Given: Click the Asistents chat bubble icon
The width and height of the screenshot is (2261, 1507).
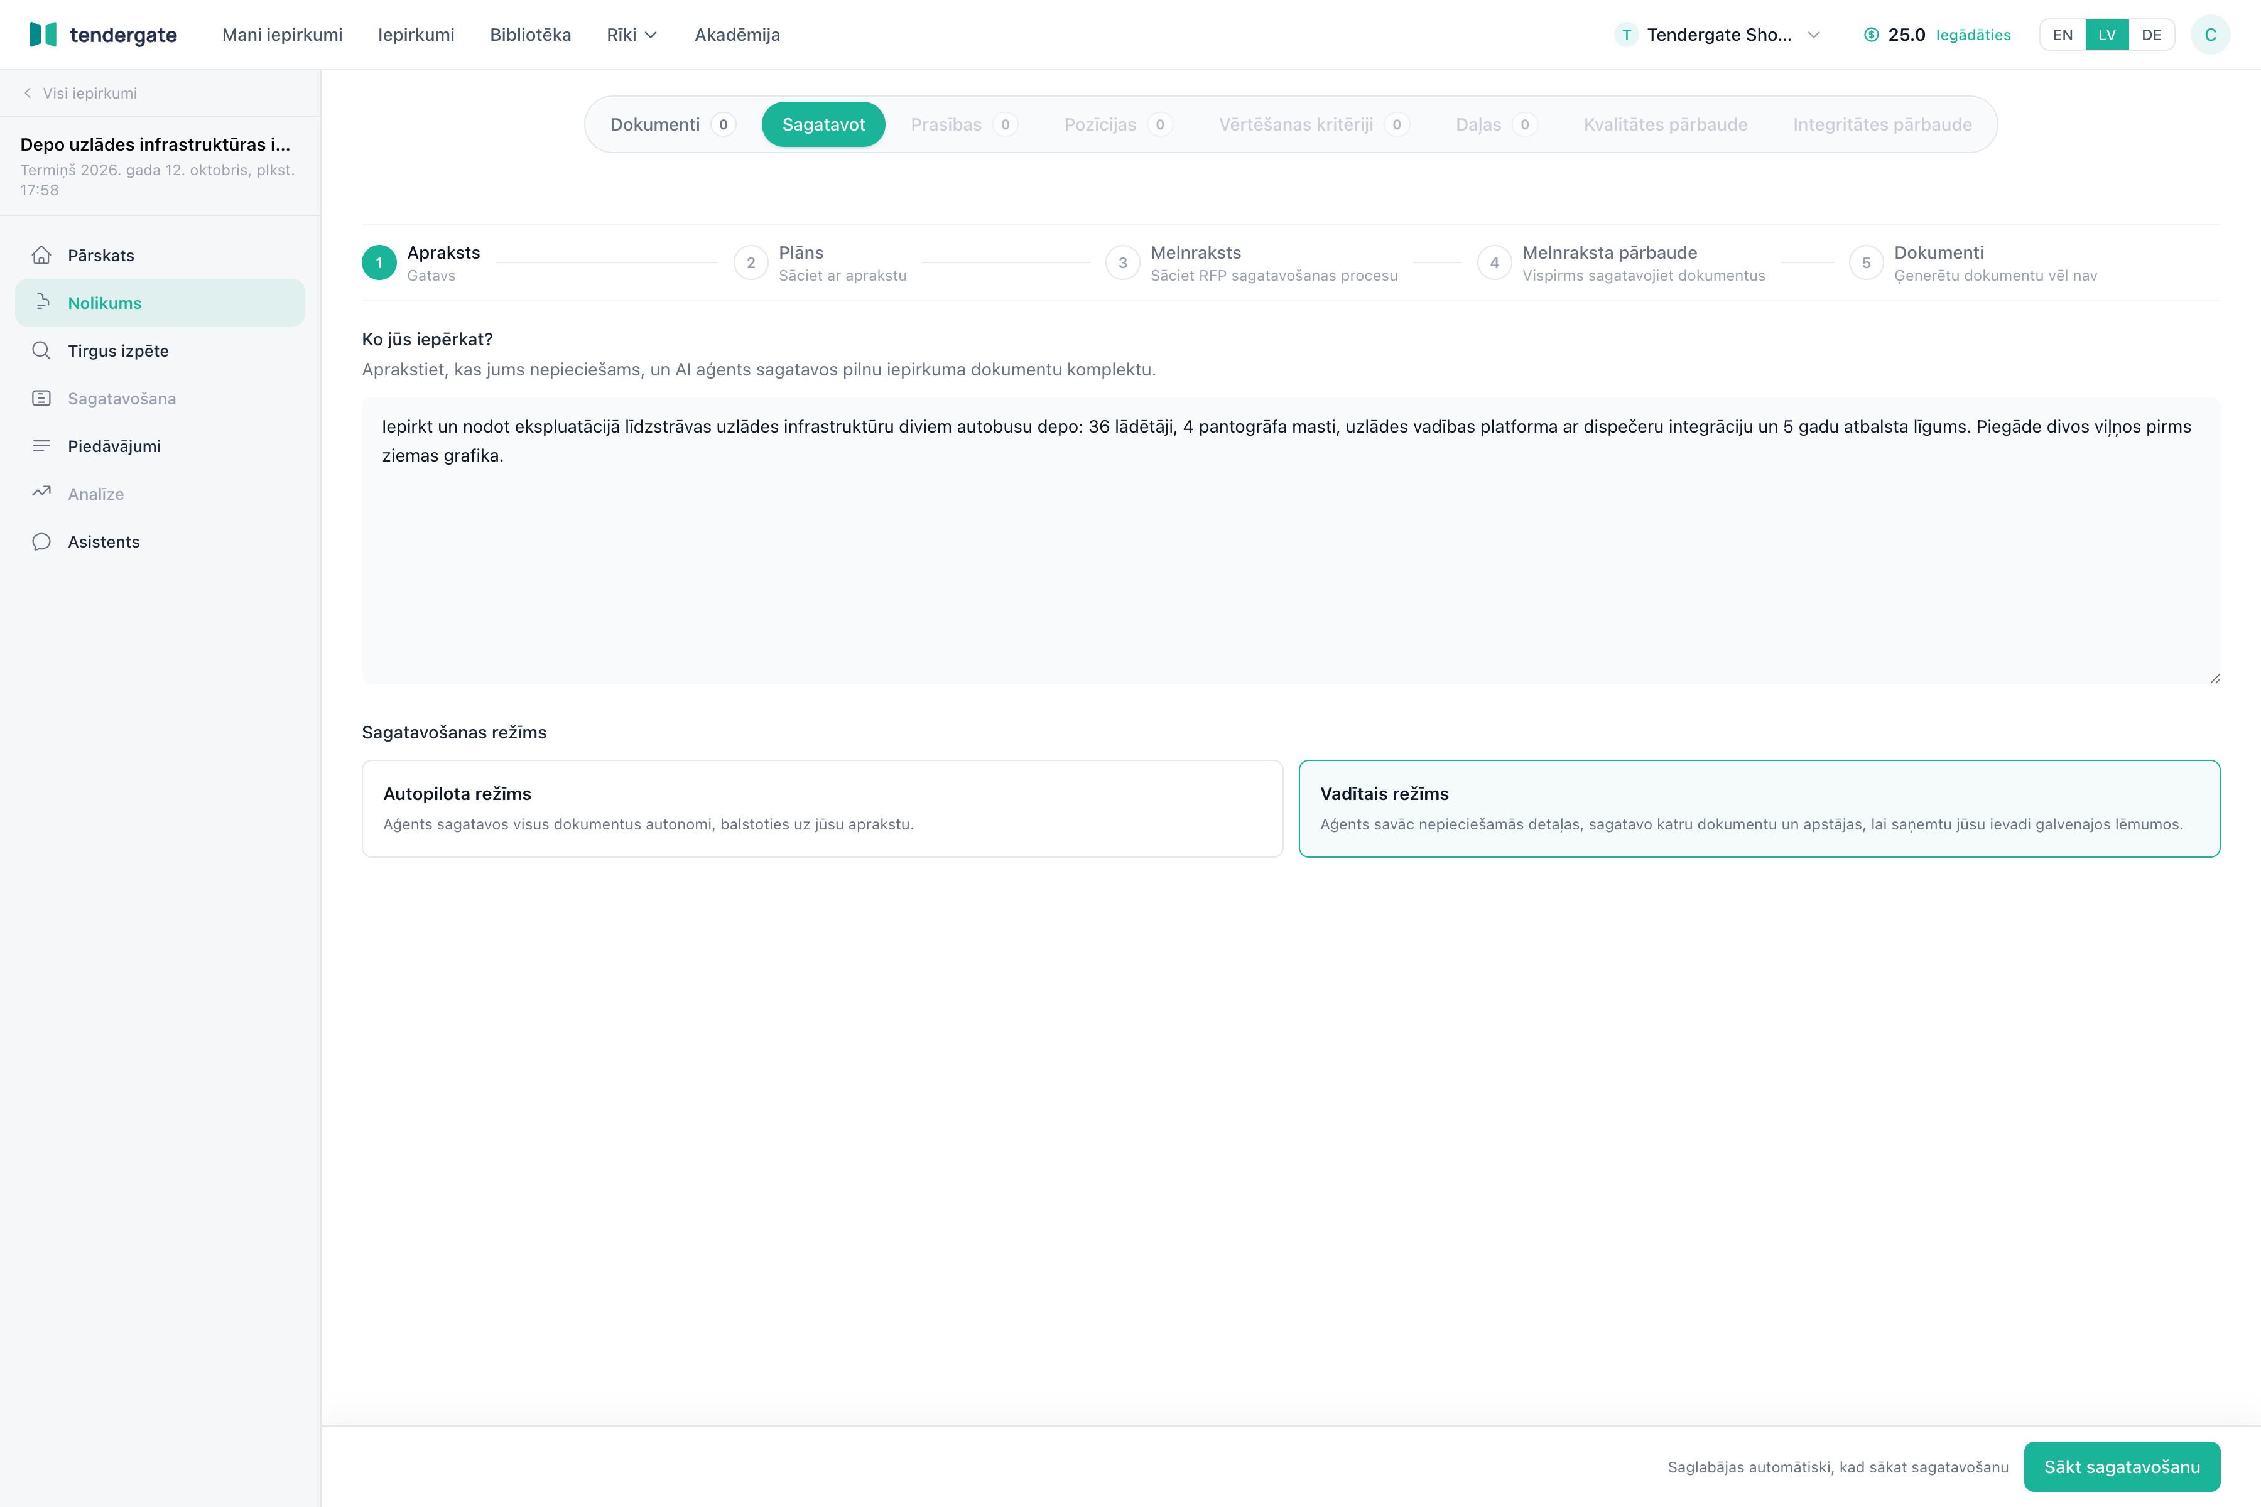Looking at the screenshot, I should tap(41, 541).
